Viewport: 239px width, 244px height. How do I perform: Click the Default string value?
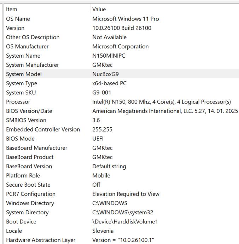coord(109,166)
